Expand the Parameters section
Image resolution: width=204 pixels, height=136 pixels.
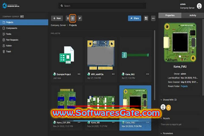click(161, 133)
